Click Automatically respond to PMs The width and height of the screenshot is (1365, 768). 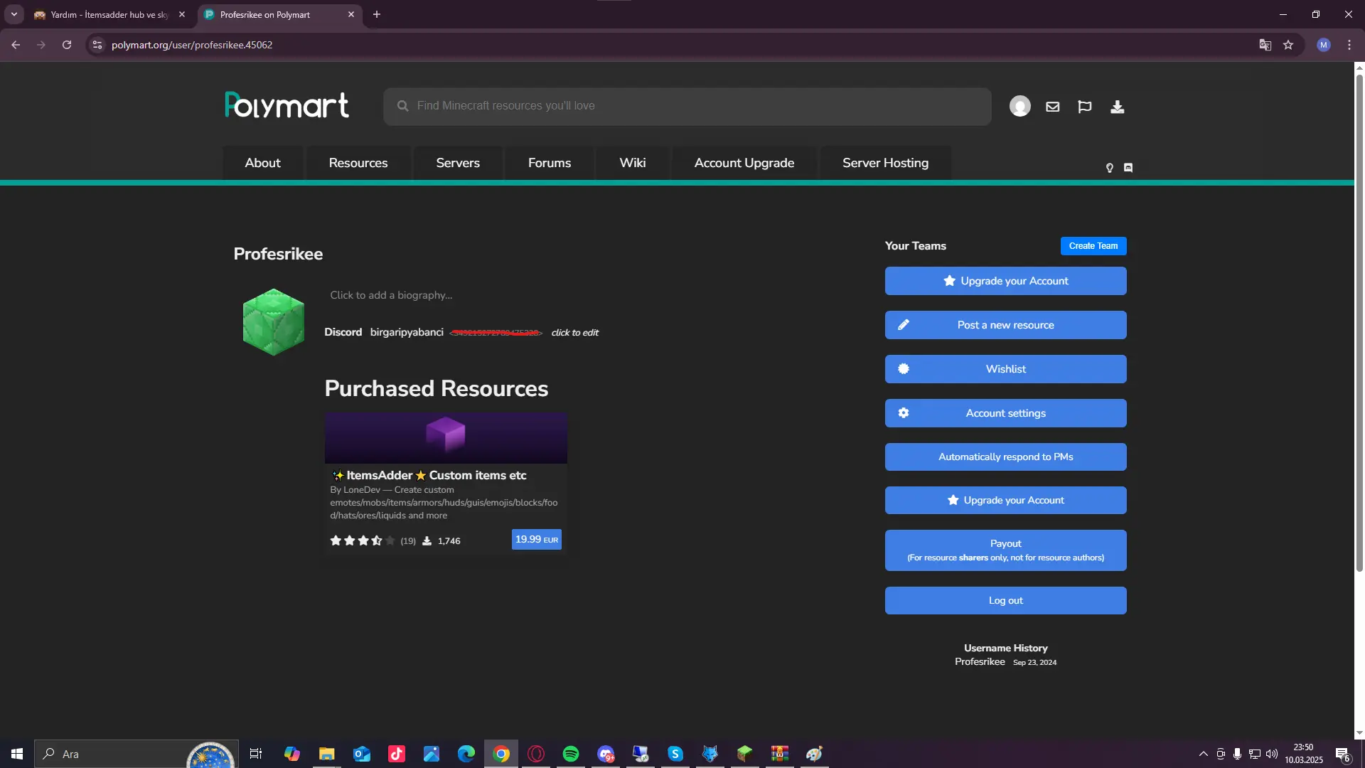[1006, 457]
